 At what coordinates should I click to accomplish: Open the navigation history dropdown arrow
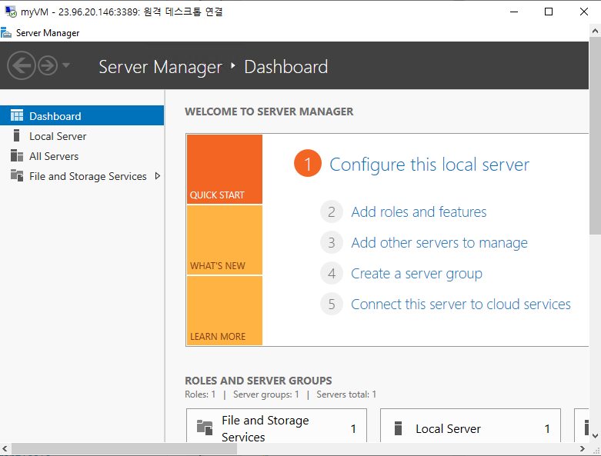coord(66,65)
